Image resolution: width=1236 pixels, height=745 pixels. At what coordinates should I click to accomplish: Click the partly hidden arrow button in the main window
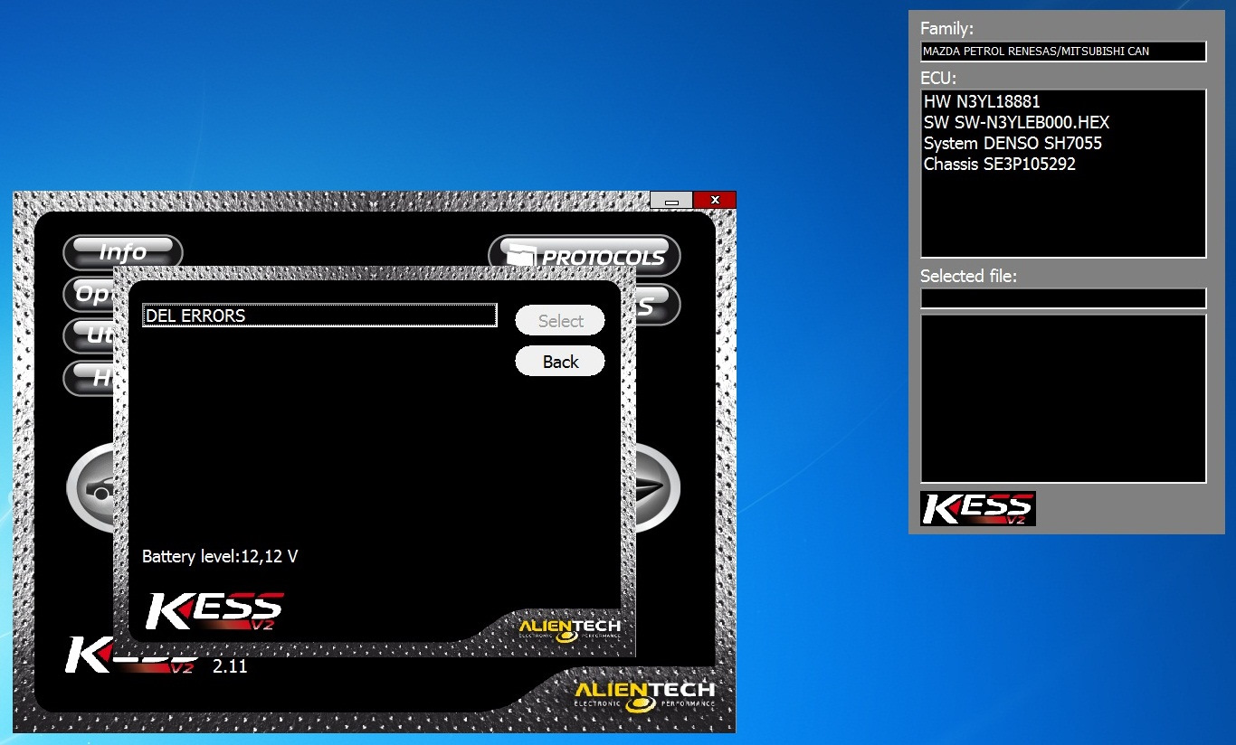(x=658, y=489)
